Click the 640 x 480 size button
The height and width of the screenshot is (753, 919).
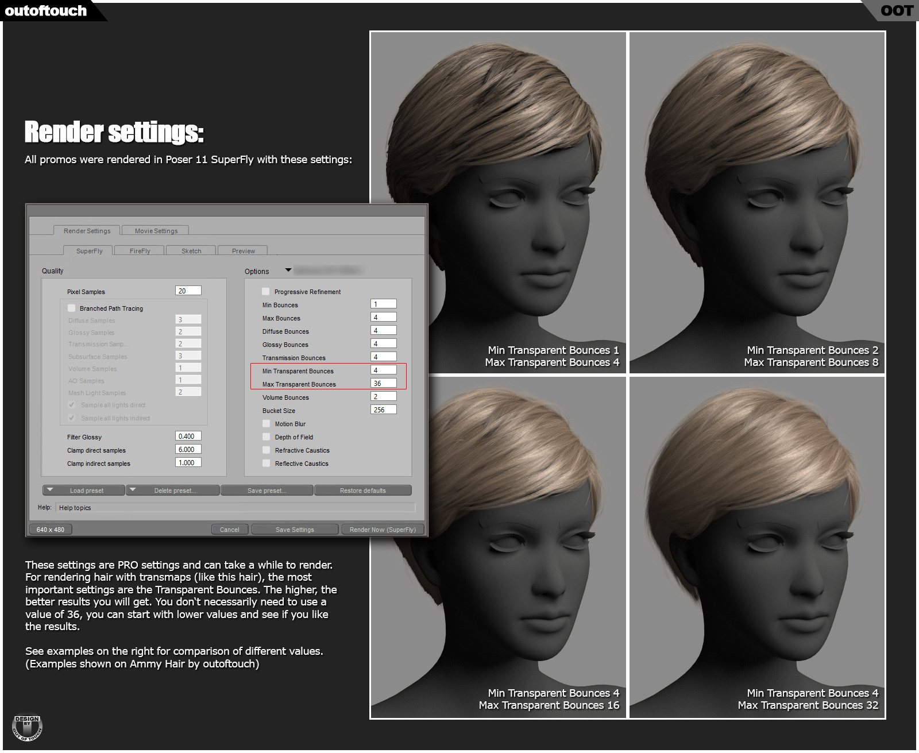tap(51, 530)
